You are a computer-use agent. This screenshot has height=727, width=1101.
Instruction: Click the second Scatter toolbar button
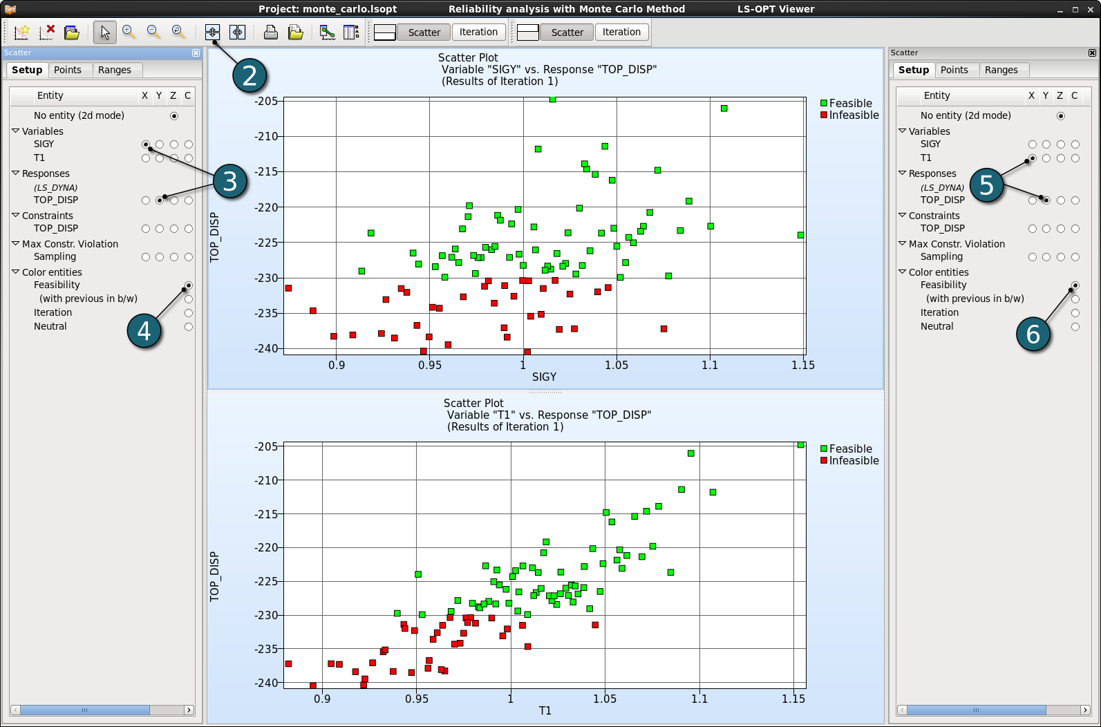(x=567, y=32)
